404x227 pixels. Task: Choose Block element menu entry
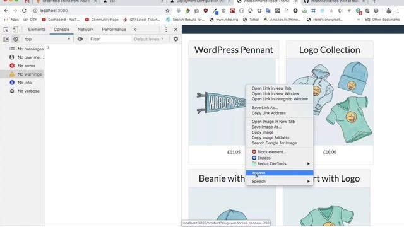pyautogui.click(x=280, y=152)
